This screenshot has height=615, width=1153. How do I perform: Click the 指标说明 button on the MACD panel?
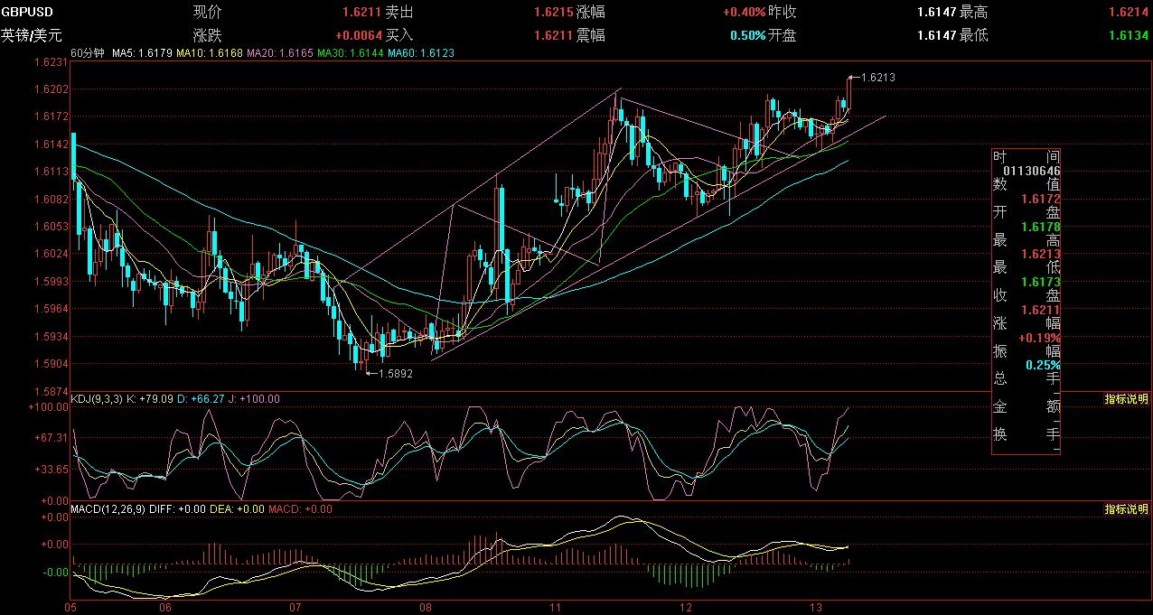point(1127,509)
